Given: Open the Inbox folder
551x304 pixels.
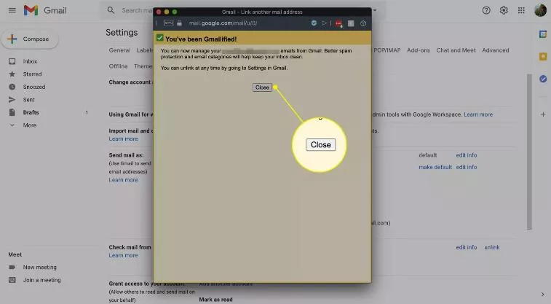Looking at the screenshot, I should [x=31, y=61].
